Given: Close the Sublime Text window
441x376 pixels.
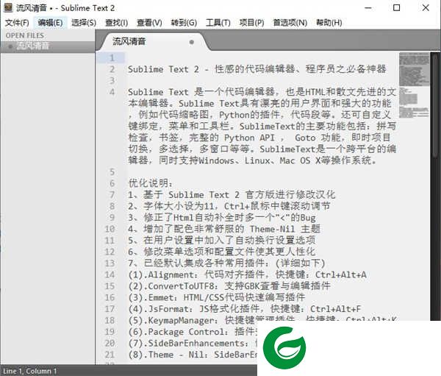Looking at the screenshot, I should point(426,8).
